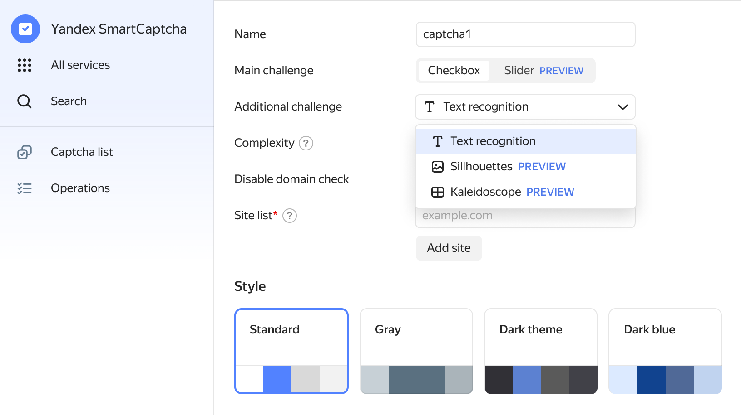
Task: Open Captcha list in sidebar
Action: coord(82,152)
